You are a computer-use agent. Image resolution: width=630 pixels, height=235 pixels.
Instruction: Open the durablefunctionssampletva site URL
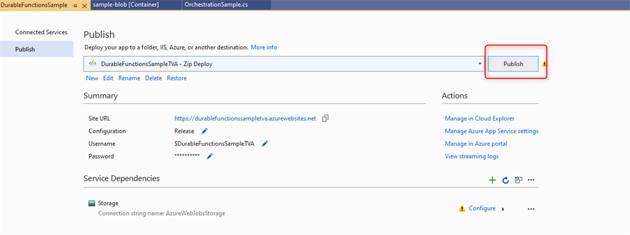(245, 119)
